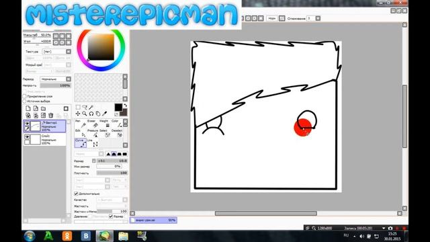Delete the selected layer with trash icon
The image size is (430, 242).
click(x=51, y=115)
